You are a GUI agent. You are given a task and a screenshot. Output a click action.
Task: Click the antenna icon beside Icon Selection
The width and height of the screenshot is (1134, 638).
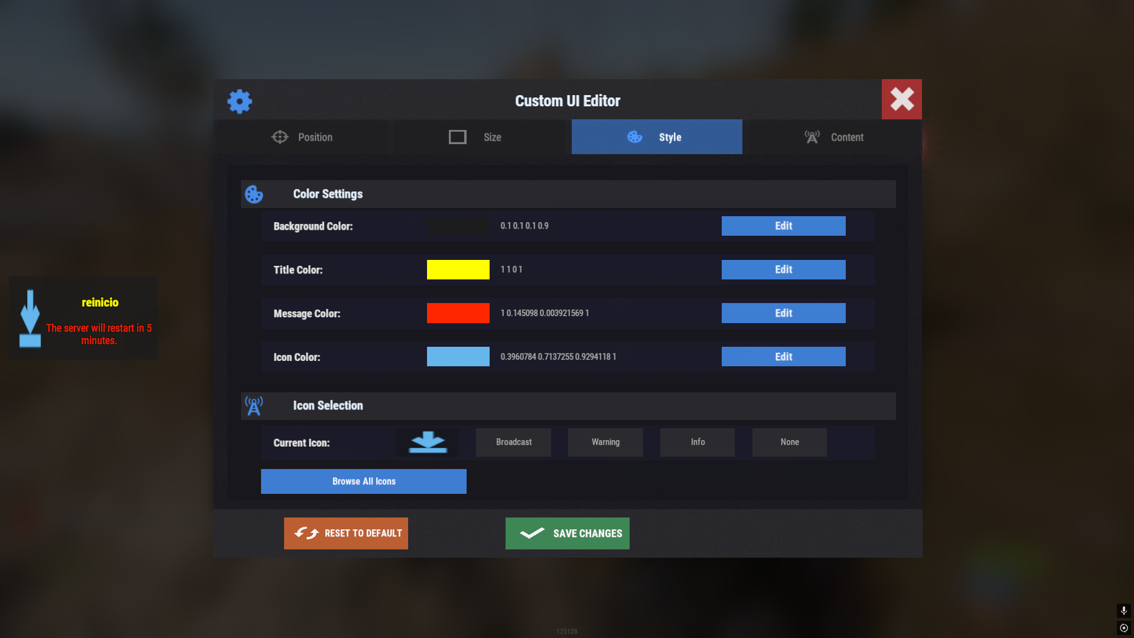click(254, 406)
